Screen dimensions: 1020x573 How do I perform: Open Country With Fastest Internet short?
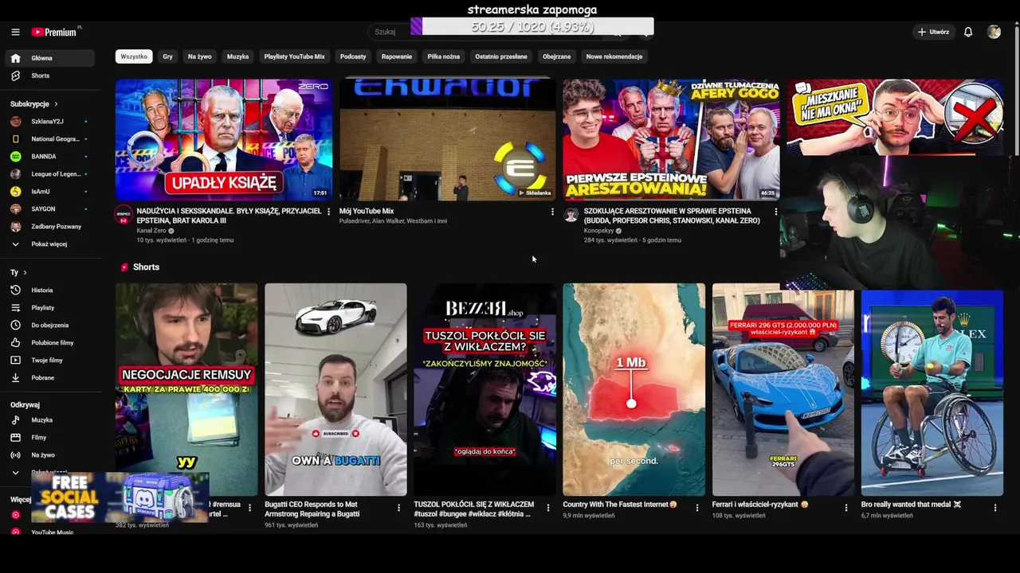point(634,389)
